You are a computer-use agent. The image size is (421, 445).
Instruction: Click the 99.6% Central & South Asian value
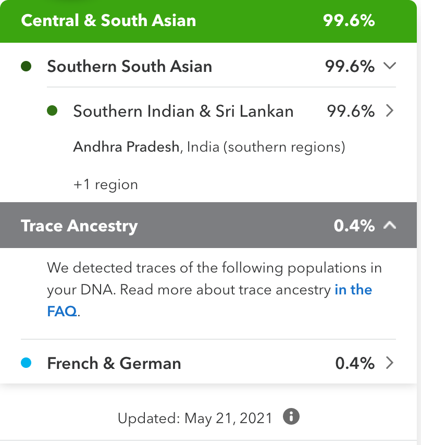[x=349, y=21]
